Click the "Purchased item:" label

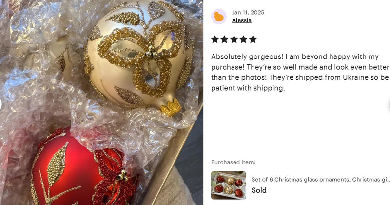click(234, 162)
